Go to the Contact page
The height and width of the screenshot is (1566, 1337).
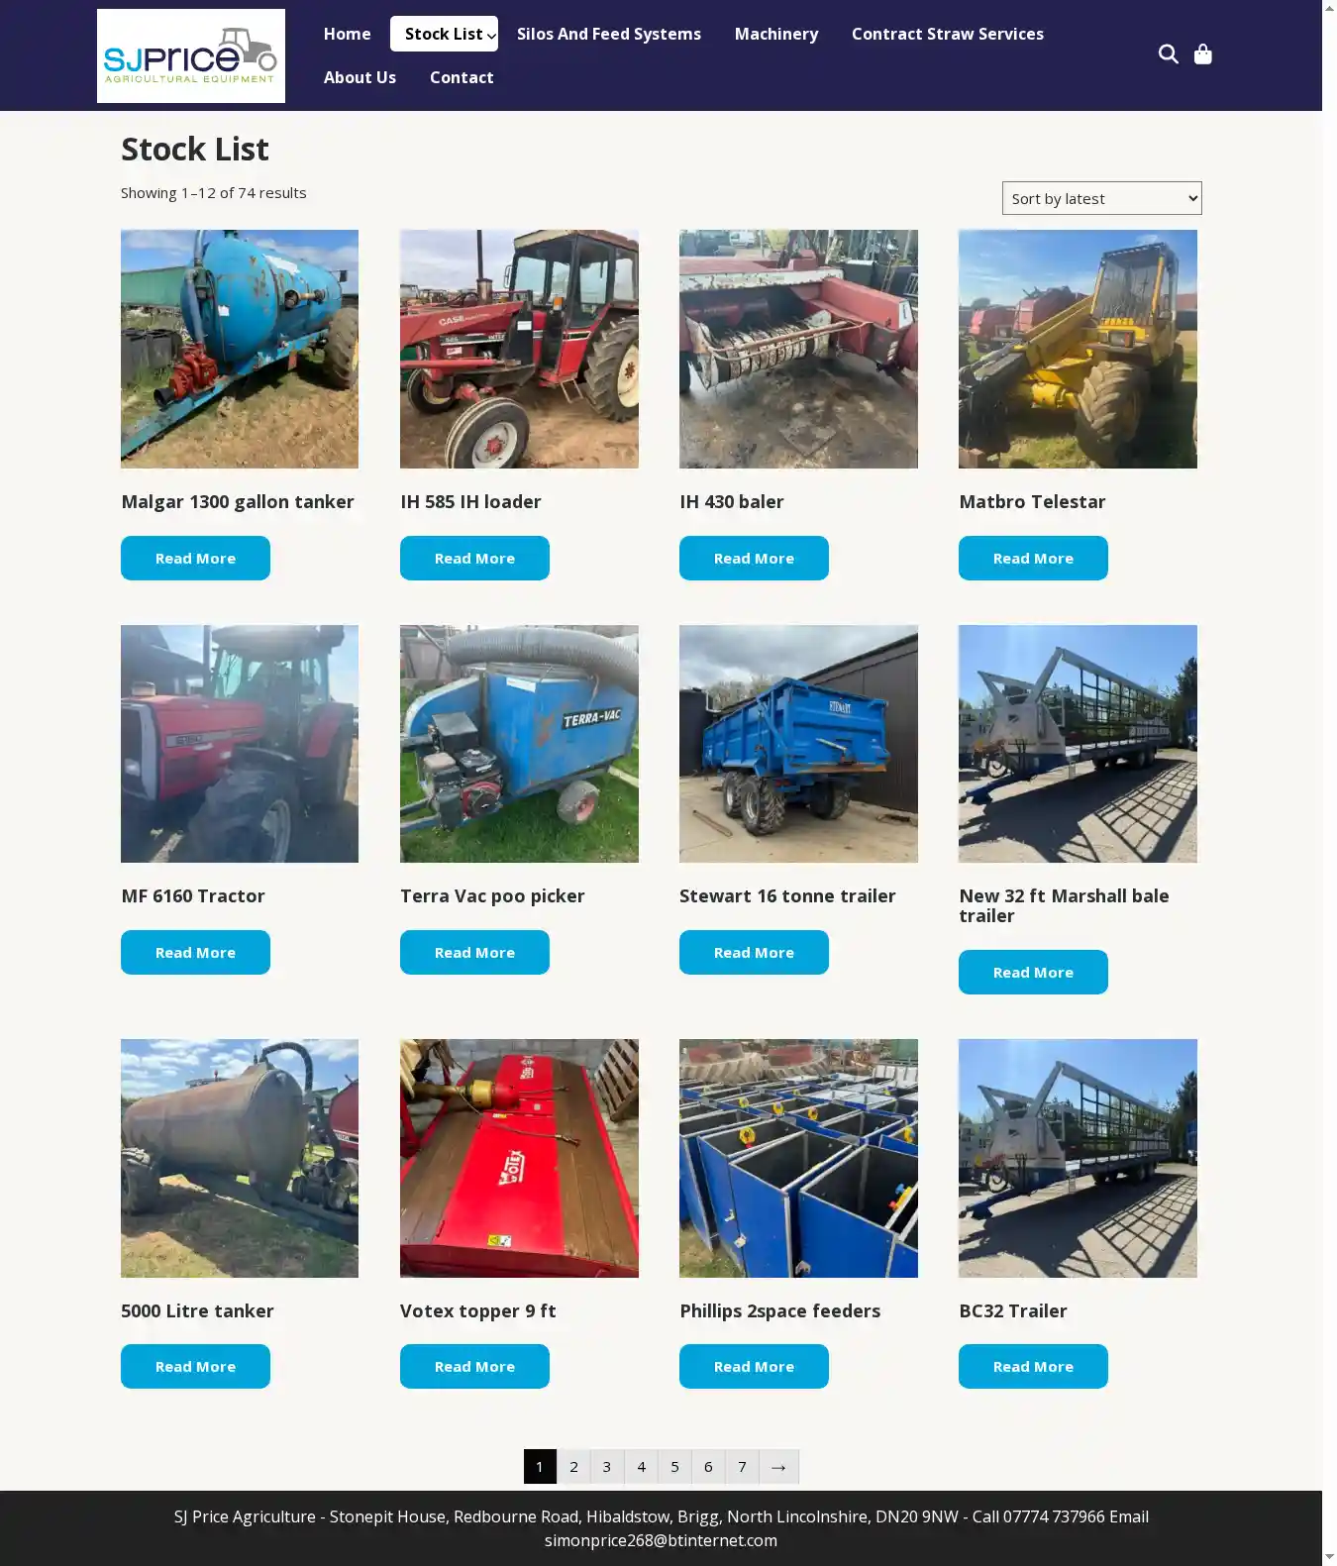coord(462,77)
